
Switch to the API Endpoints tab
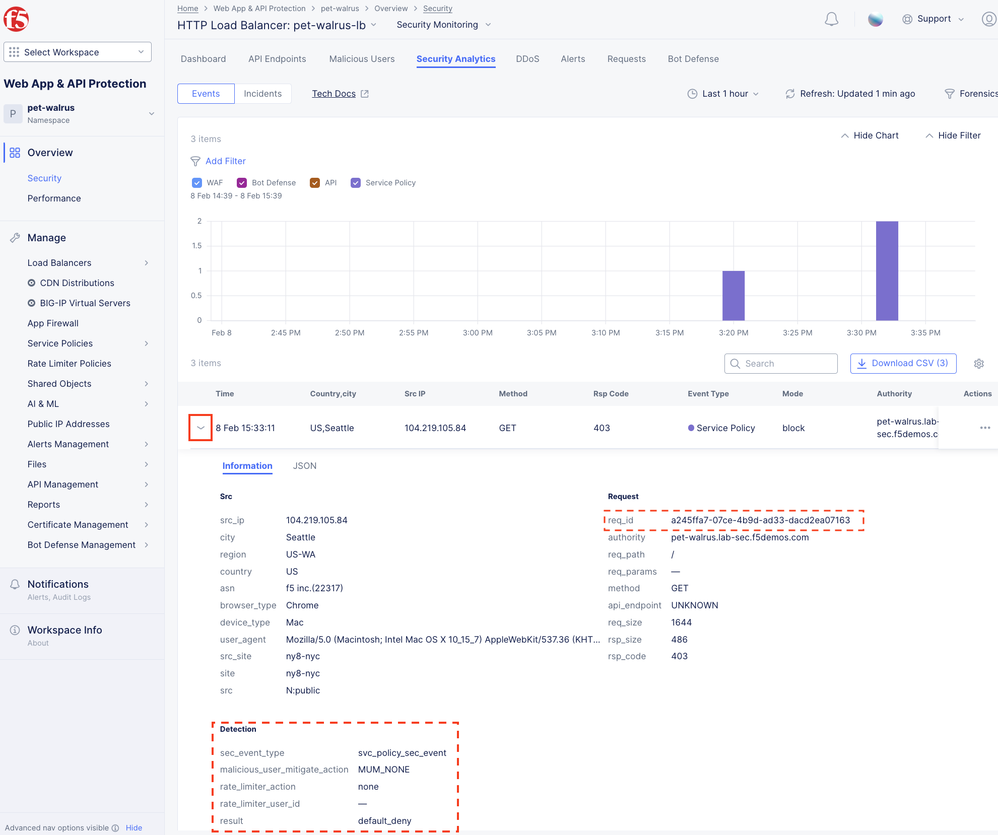coord(277,59)
